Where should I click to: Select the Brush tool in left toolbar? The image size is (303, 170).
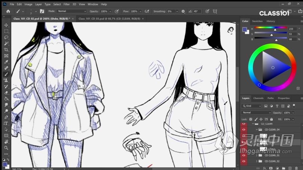[6, 74]
